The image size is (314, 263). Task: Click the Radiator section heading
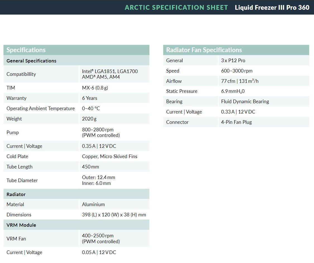(16, 194)
